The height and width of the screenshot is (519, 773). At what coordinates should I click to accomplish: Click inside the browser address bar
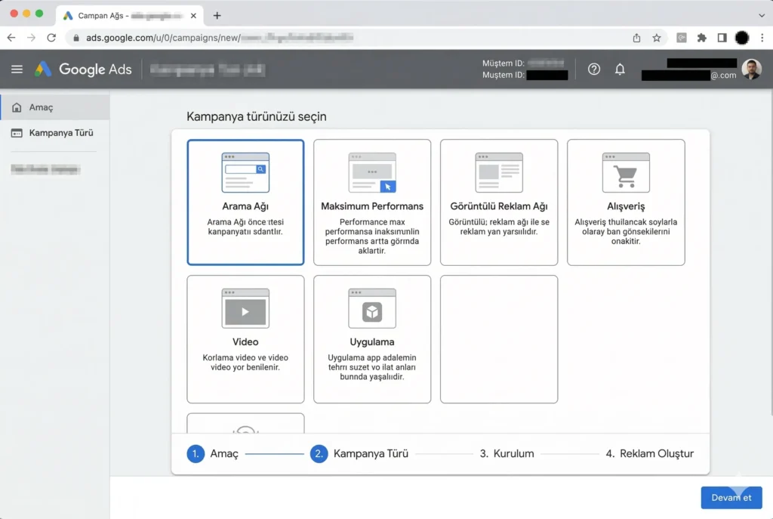pyautogui.click(x=226, y=37)
